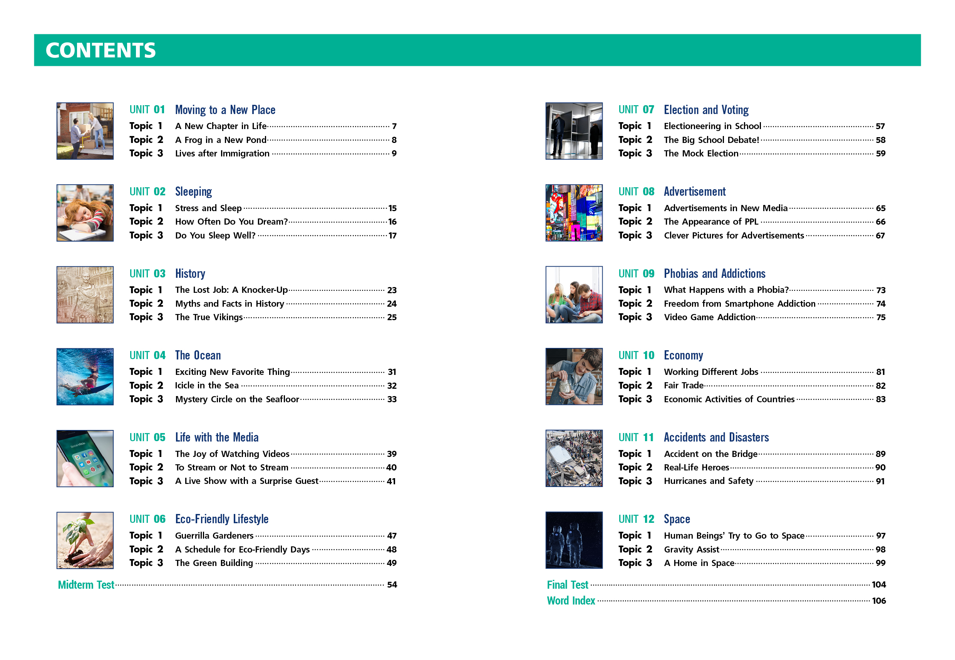The image size is (955, 660).
Task: Open the Unit 05 smartphone thumbnail
Action: pyautogui.click(x=85, y=458)
